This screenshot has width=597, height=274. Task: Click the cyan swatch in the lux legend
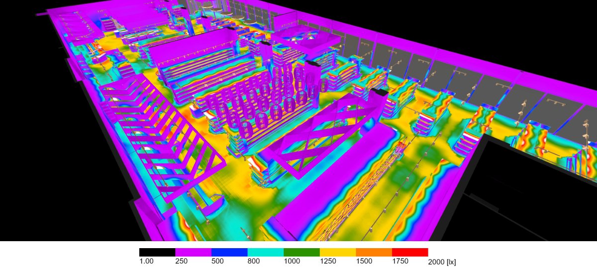click(x=266, y=252)
